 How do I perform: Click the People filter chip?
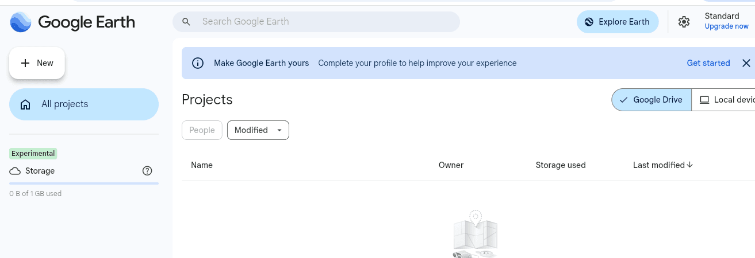[202, 130]
